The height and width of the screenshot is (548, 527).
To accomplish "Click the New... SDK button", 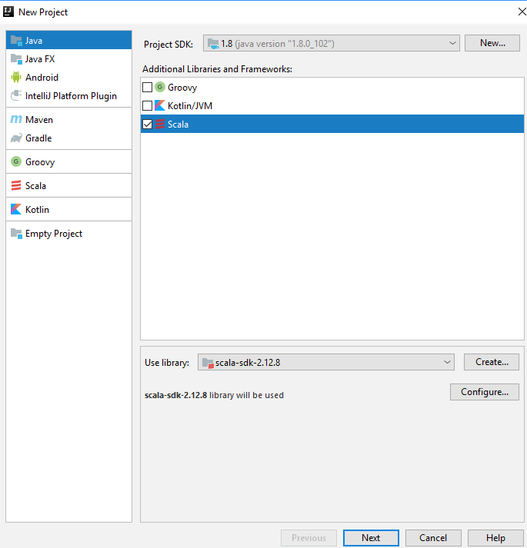I will [492, 43].
